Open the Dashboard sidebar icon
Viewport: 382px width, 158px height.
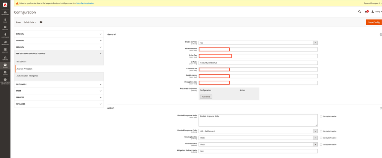coord(5,13)
